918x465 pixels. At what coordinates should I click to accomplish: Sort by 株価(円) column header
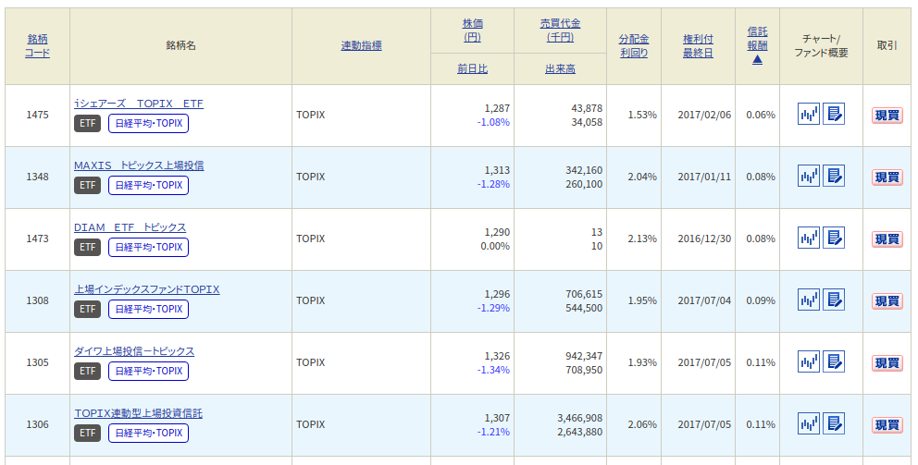472,31
